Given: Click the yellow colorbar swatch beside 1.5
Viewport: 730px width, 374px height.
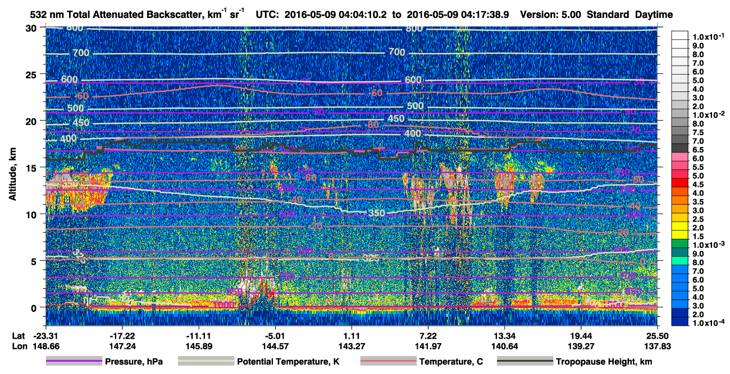Looking at the screenshot, I should (x=679, y=235).
